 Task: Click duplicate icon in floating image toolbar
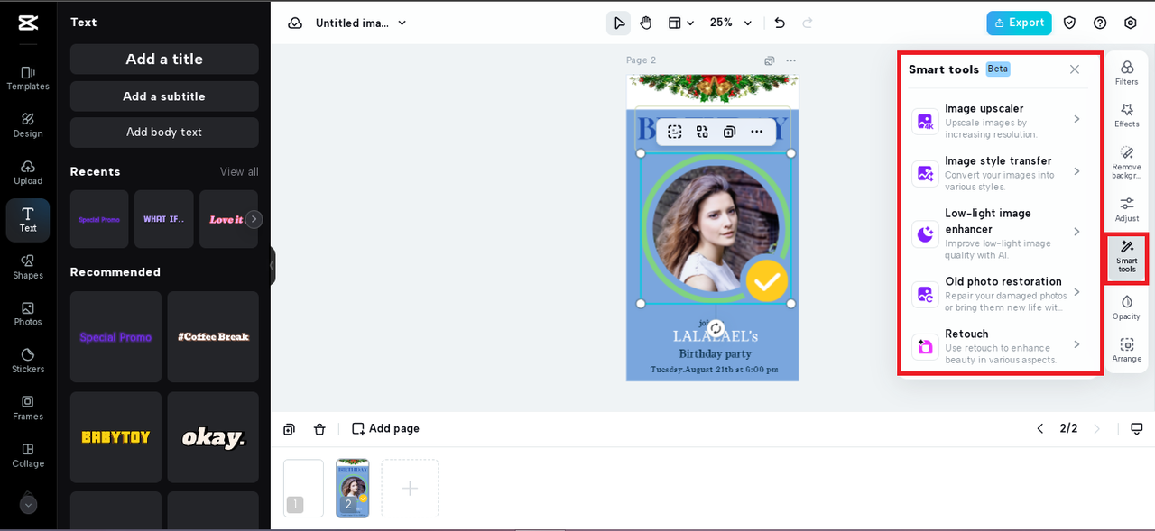pos(729,132)
